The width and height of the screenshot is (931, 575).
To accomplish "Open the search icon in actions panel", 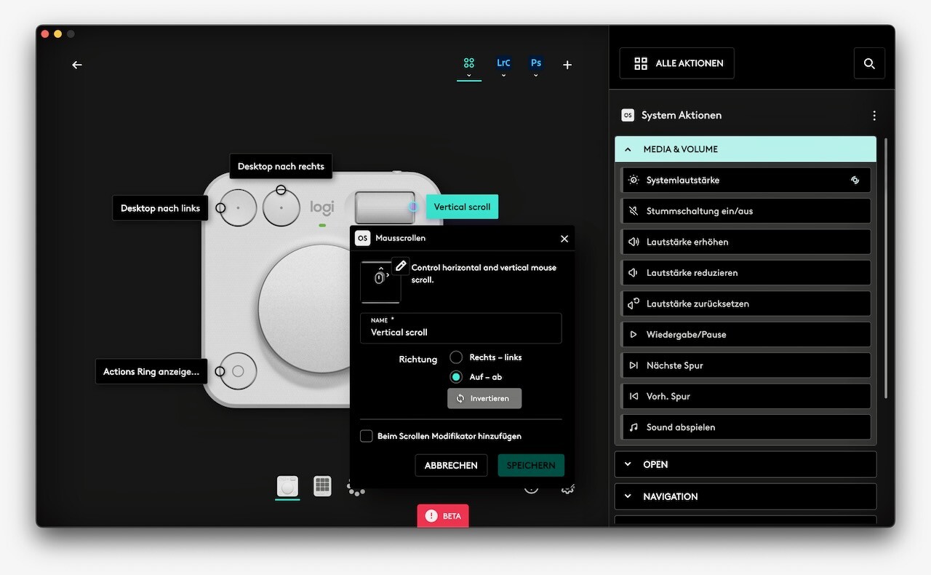I will 869,64.
